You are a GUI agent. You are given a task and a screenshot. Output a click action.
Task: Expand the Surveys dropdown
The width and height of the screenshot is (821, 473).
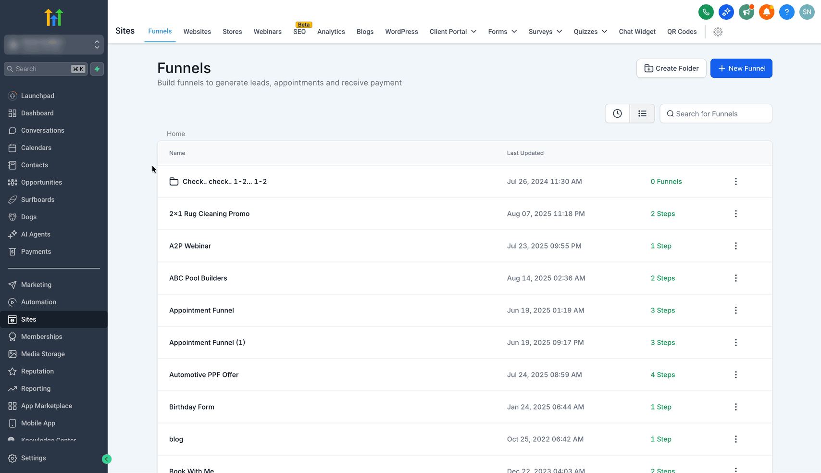click(x=545, y=32)
